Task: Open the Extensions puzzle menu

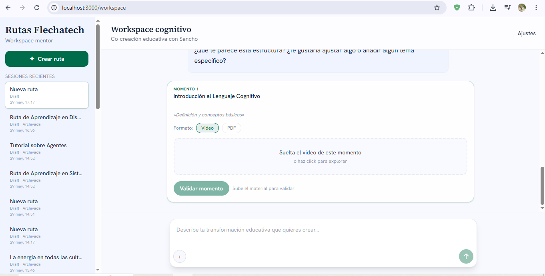Action: coord(471,8)
